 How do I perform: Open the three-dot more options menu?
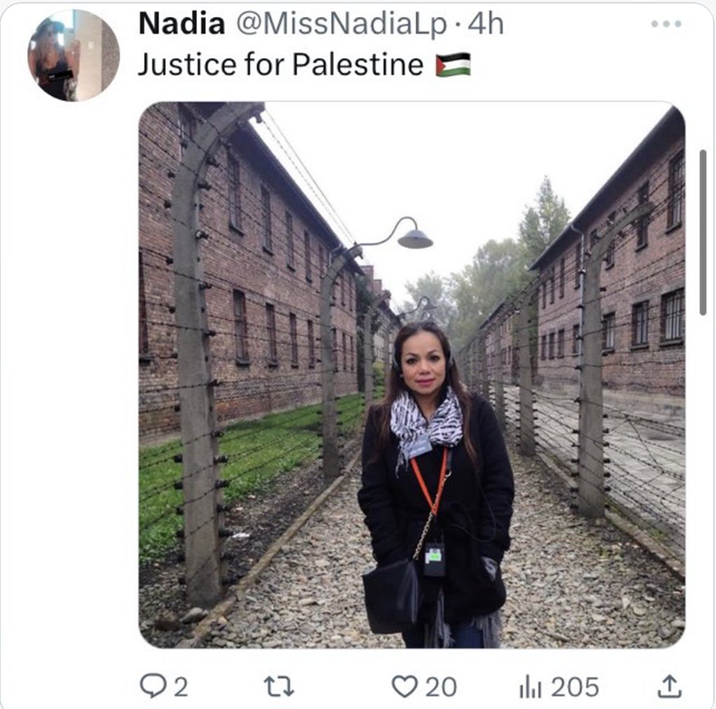[666, 24]
